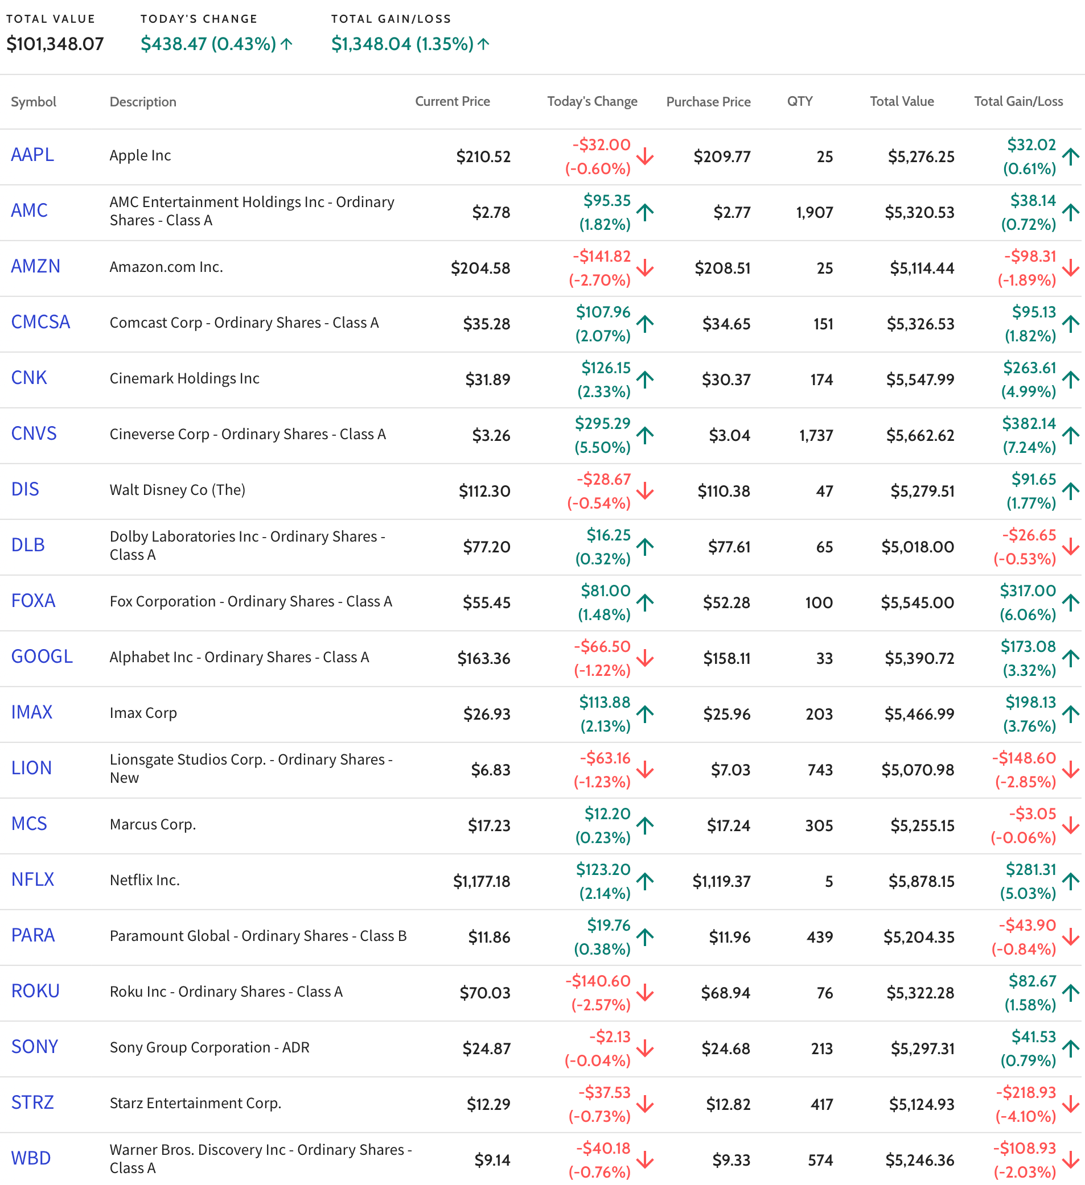Click the green up arrow beside CMCSA $107.96
1085x1185 pixels.
[645, 324]
